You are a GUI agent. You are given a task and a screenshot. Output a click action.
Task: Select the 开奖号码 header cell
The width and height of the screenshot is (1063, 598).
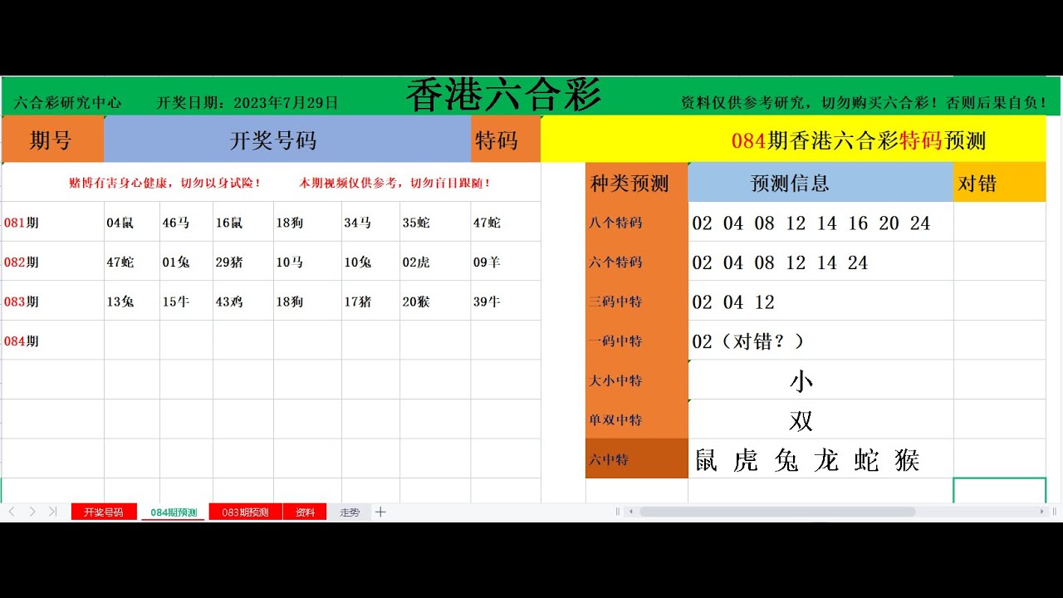point(287,140)
